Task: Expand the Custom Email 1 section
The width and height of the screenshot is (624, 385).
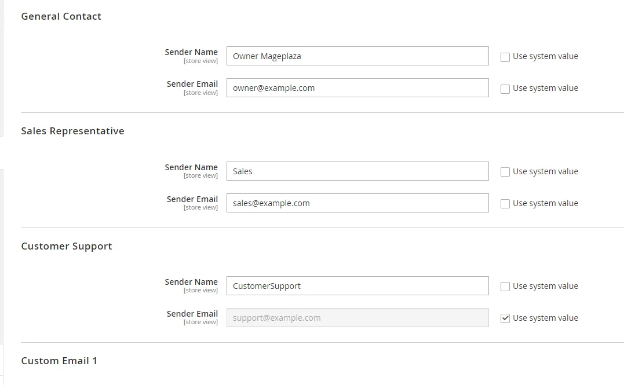Action: pos(59,361)
